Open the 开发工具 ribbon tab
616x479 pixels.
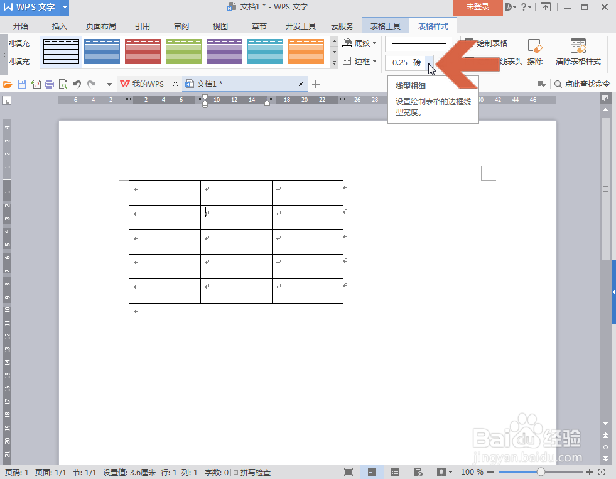click(301, 26)
